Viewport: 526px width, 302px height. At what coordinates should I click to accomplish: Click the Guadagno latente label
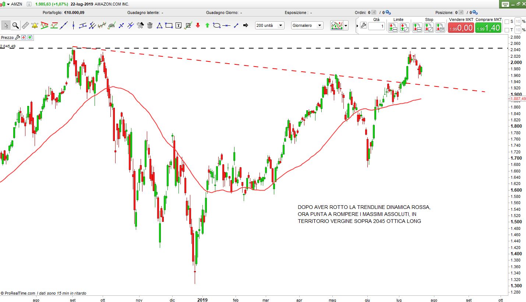coord(143,13)
